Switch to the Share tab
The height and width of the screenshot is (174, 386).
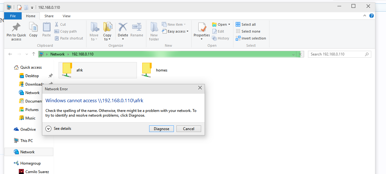[x=49, y=16]
